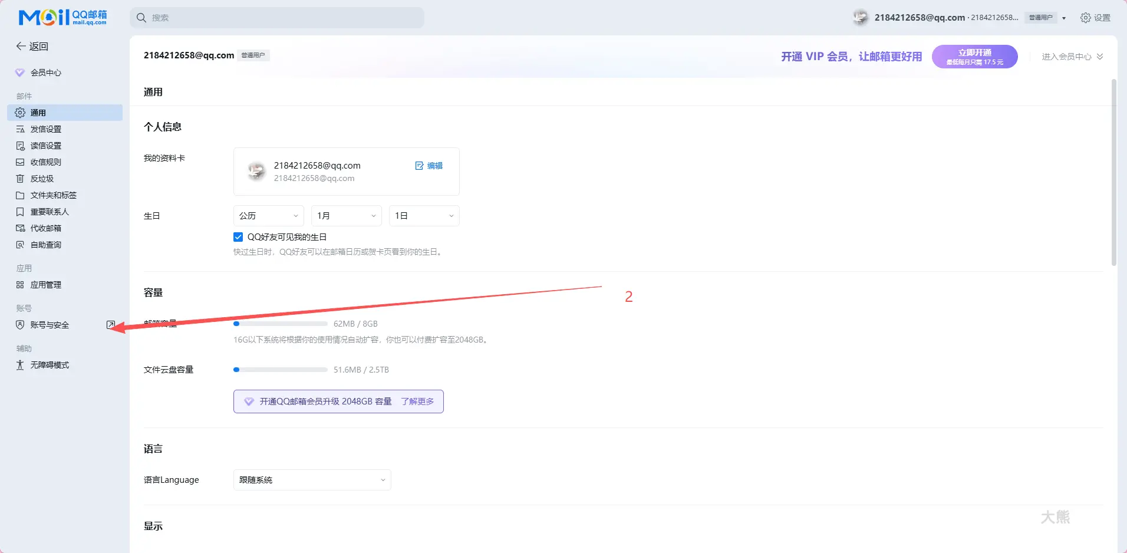Expand the 跟随系统 language dropdown

click(x=312, y=480)
